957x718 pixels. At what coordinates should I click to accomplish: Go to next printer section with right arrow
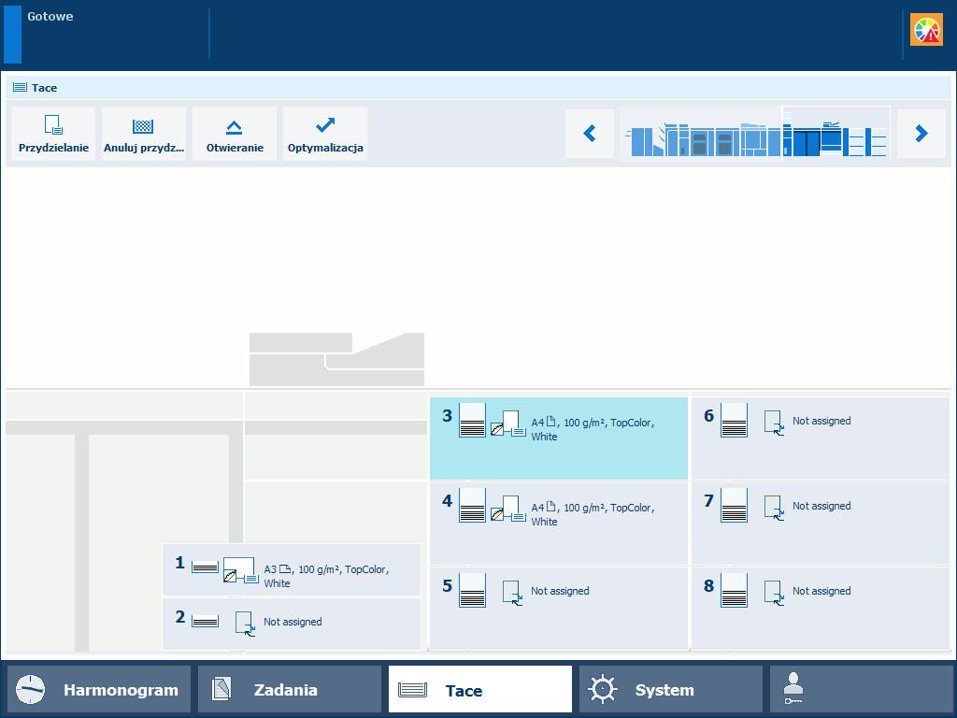tap(921, 134)
